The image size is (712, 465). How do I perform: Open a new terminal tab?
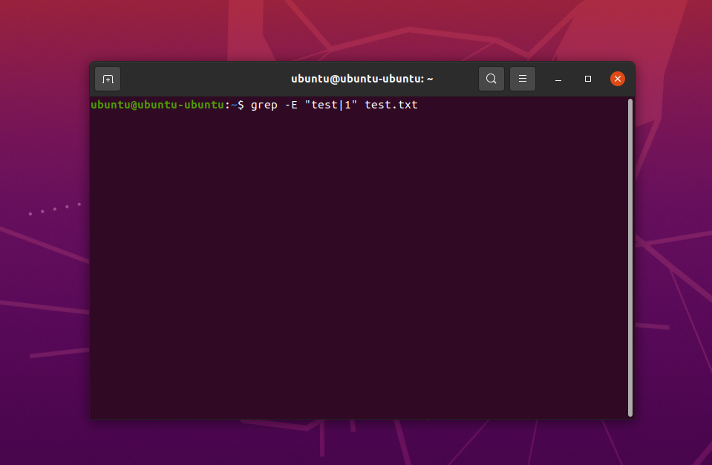pos(108,79)
